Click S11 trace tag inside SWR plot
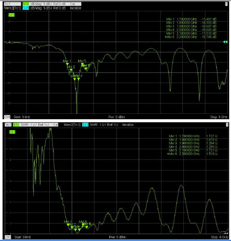The image size is (231, 241). click(x=12, y=132)
